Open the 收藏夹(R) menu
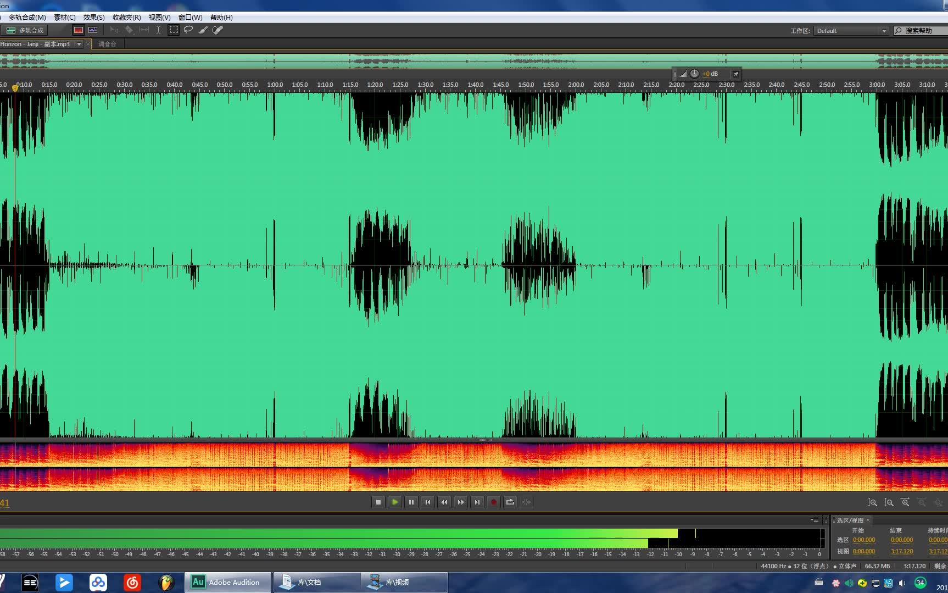948x593 pixels. pyautogui.click(x=127, y=18)
